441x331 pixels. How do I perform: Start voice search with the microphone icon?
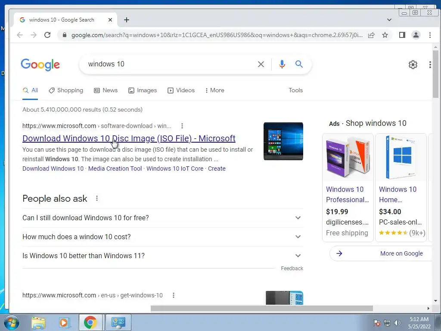[x=282, y=64]
